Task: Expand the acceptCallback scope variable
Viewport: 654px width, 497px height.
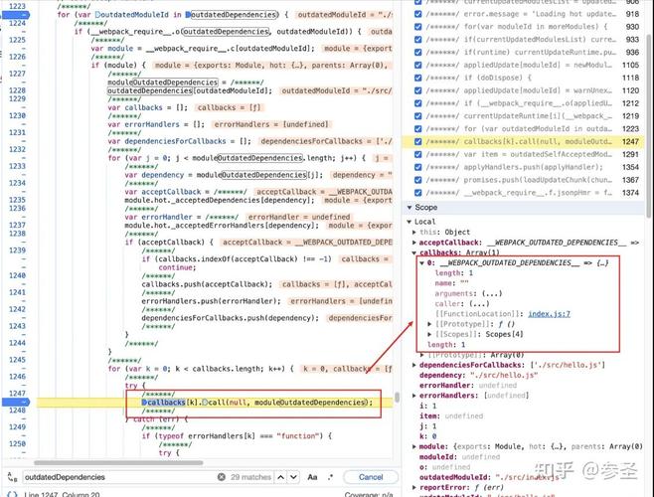Action: coord(414,243)
